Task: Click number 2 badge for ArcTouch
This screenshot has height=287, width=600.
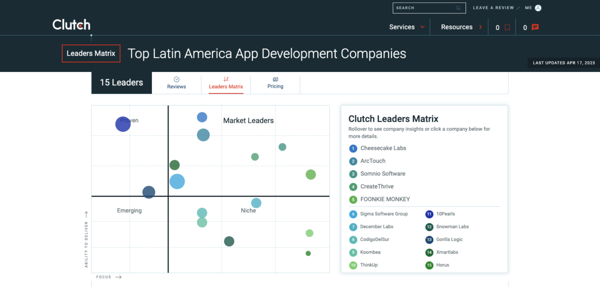Action: (353, 161)
